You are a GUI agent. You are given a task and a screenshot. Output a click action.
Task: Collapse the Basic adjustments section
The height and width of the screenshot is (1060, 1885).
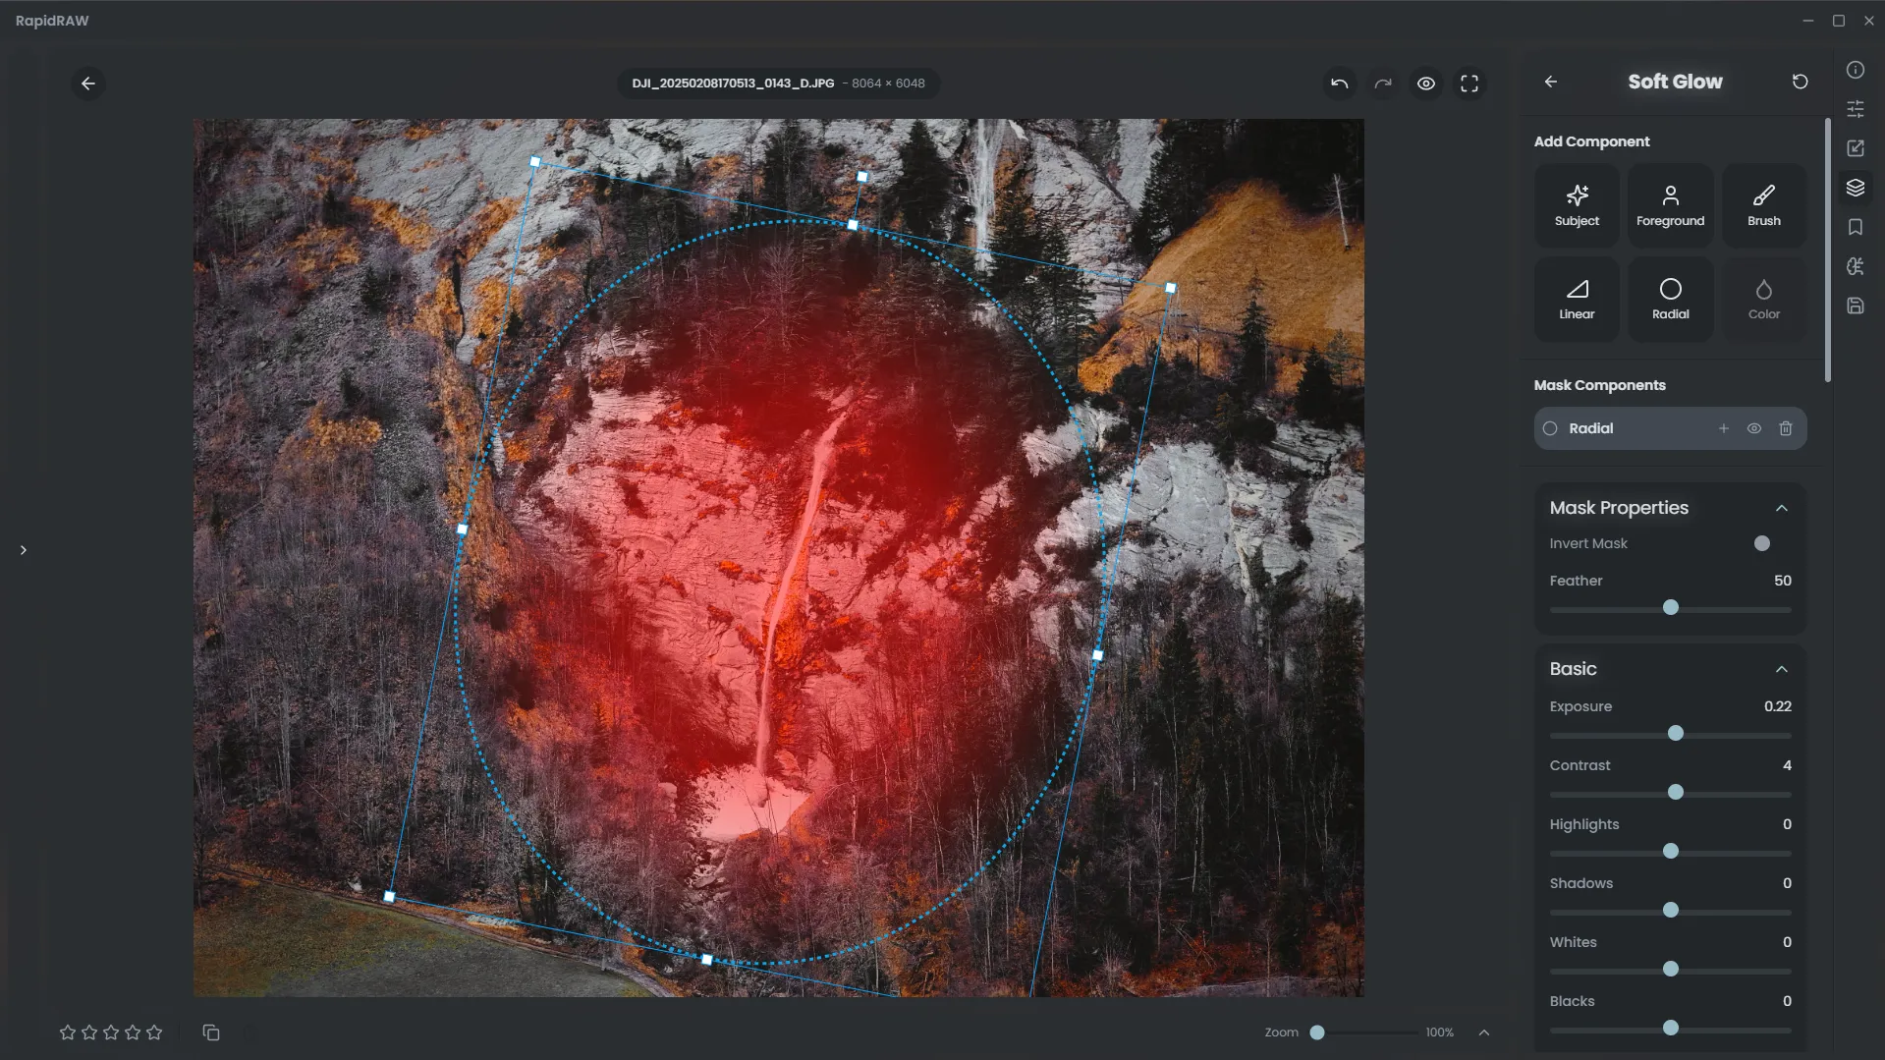1781,669
